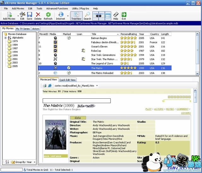This screenshot has height=173, width=202.
Task: Expand the Alphabetic tree node
Action: pos(5,38)
